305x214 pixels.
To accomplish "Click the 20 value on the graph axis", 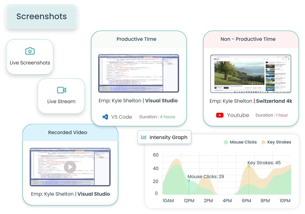I will [x=155, y=182].
